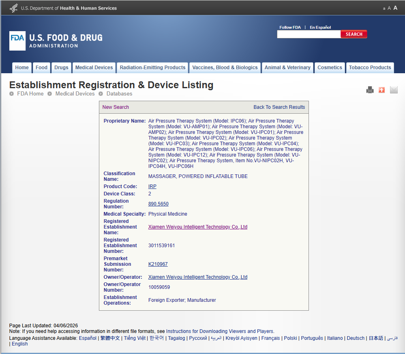Go to the Drugs tab
This screenshot has height=354, width=405.
(61, 68)
